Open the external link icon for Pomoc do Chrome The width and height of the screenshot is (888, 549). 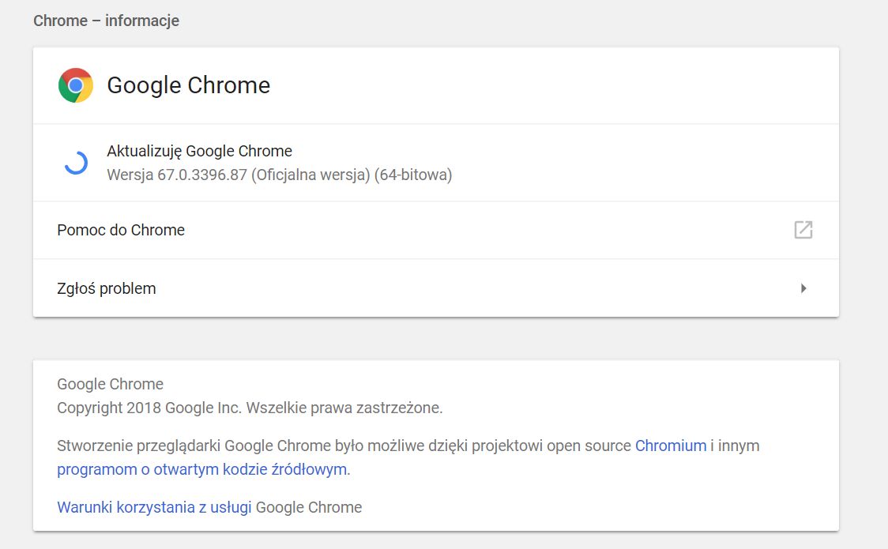803,230
